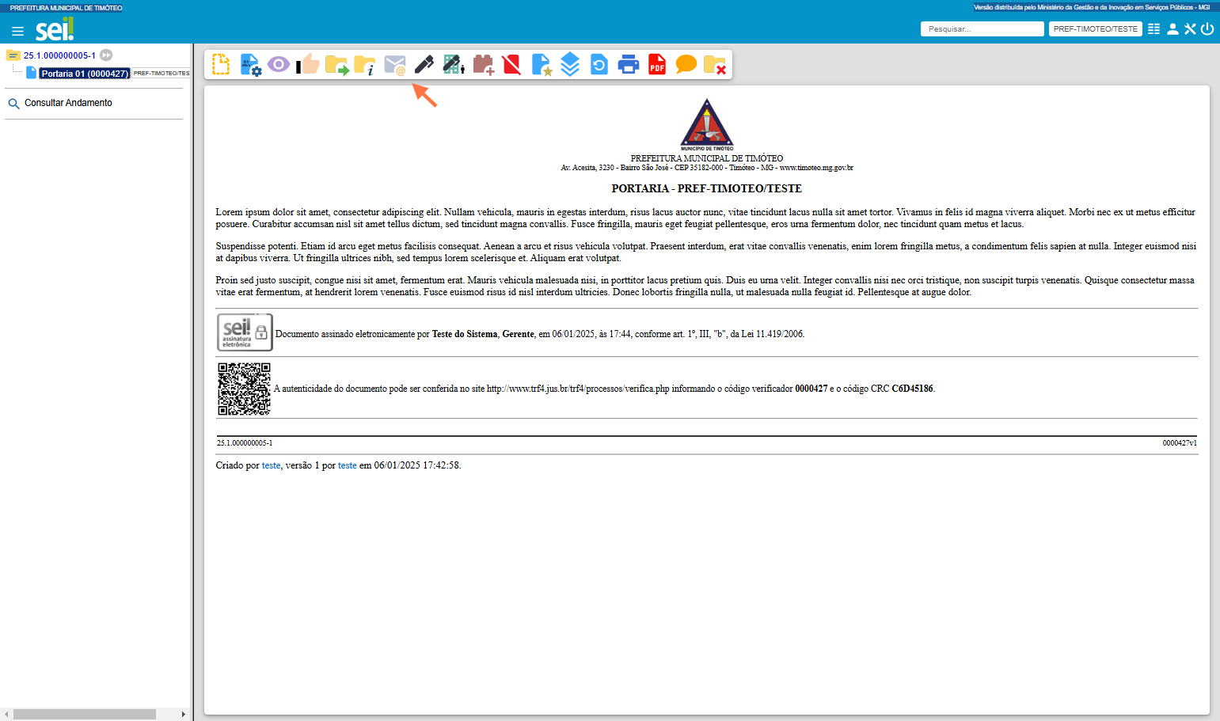Viewport: 1220px width, 721px height.
Task: Send document by email icon
Action: (x=395, y=65)
